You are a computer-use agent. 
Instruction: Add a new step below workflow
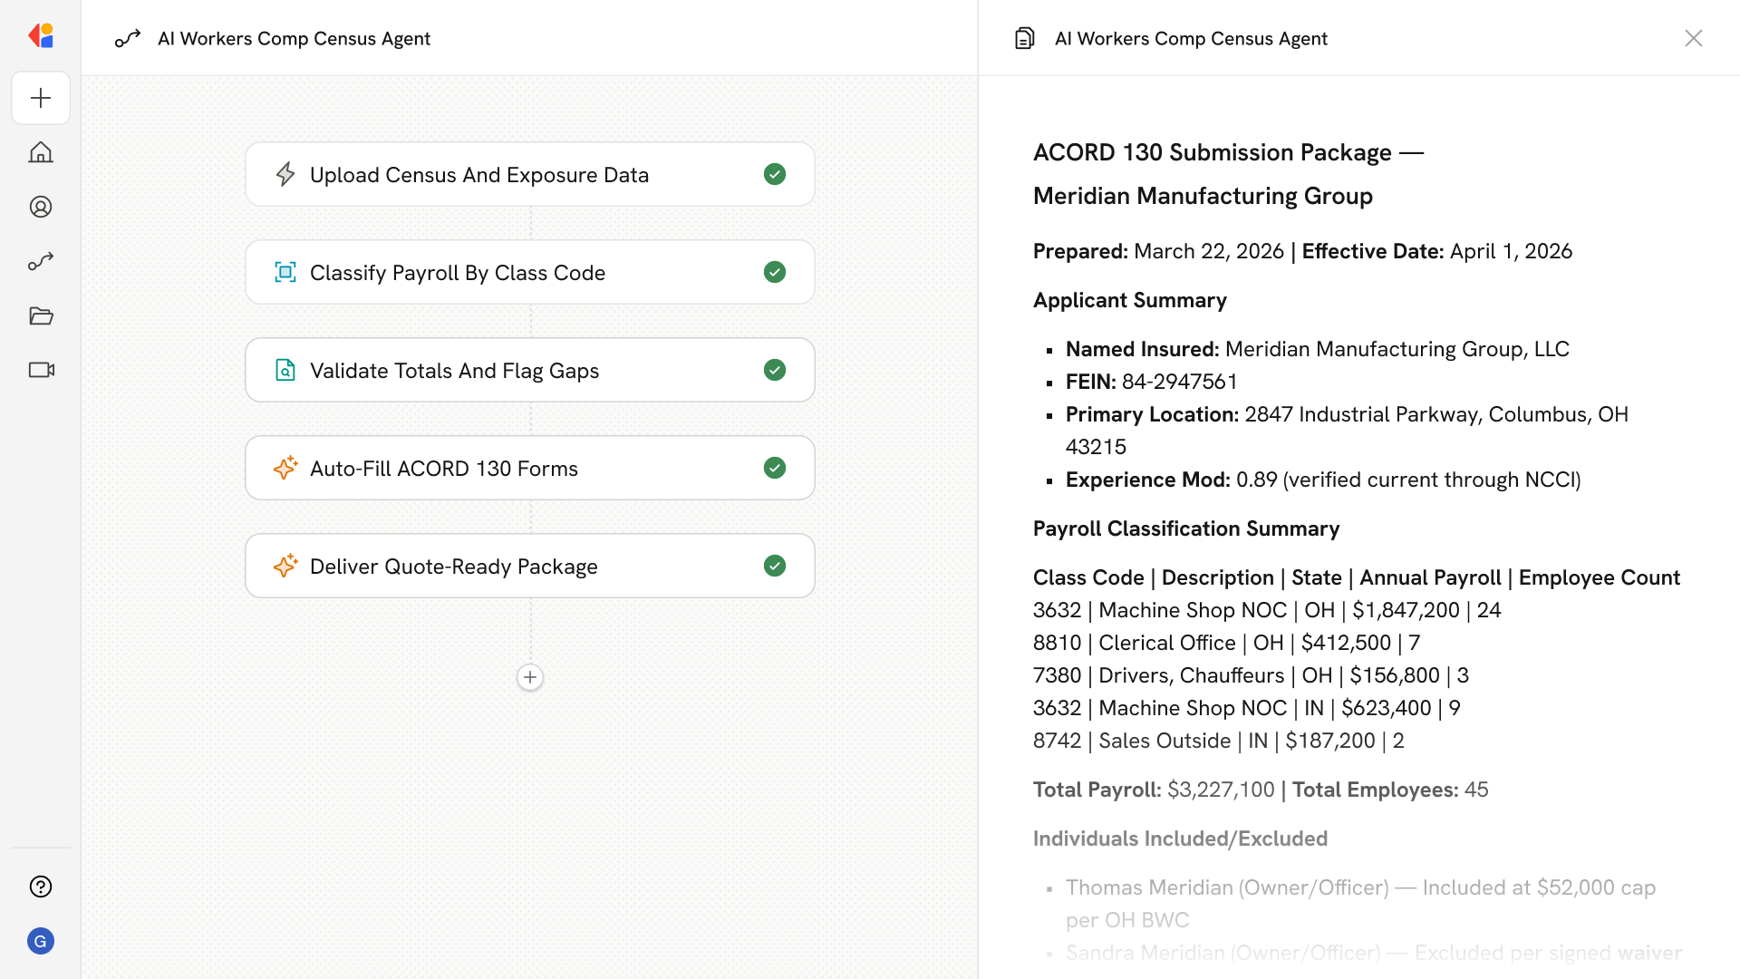530,677
